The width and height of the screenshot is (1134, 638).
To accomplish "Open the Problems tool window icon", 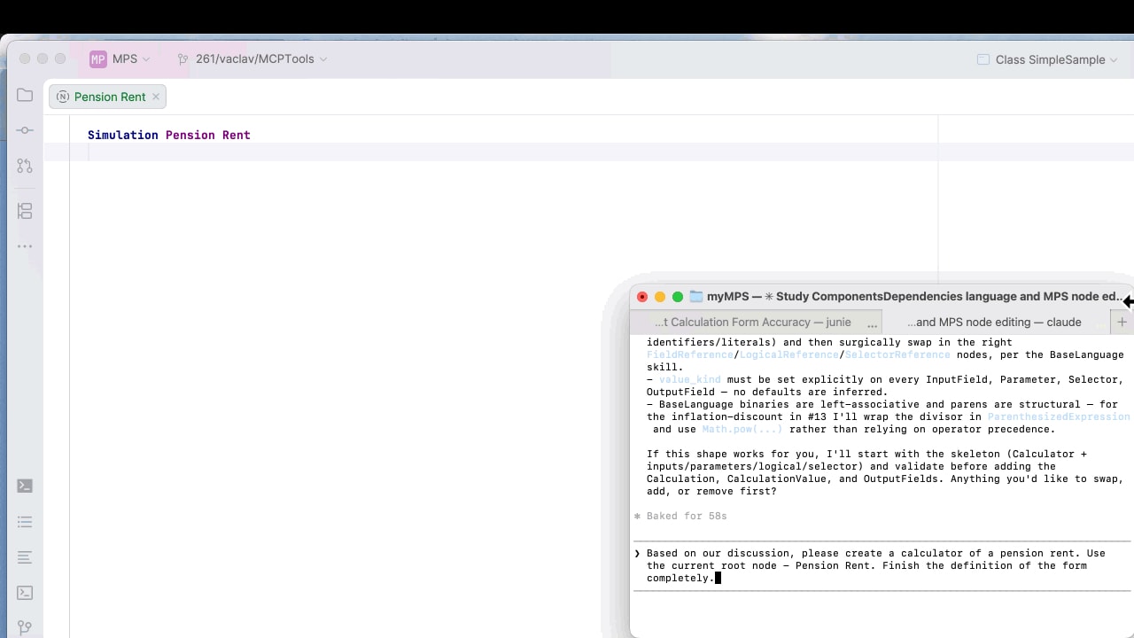I will 25,557.
